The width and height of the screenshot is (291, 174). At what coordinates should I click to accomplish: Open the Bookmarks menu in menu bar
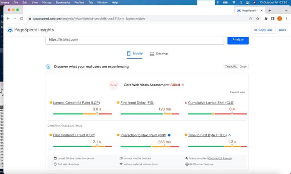(x=62, y=2)
